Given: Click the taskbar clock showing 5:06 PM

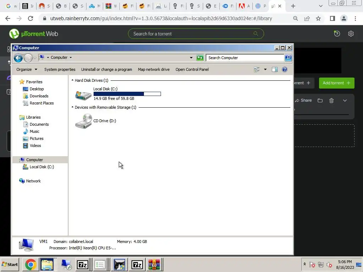Looking at the screenshot, I should (345, 264).
